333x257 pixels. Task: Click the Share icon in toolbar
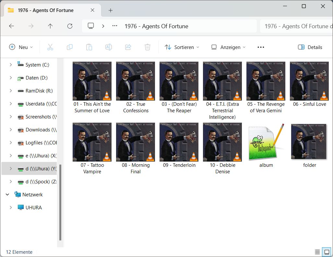point(128,47)
